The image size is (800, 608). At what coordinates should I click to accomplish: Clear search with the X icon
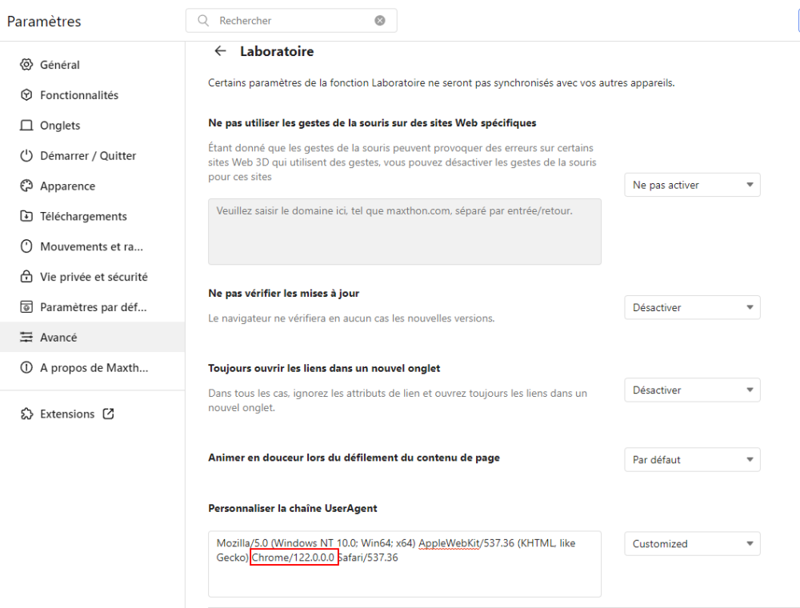[380, 21]
